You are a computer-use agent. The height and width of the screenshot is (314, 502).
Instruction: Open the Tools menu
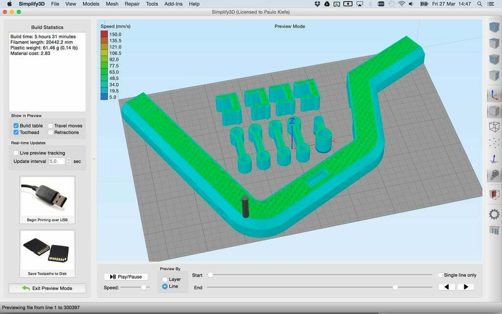point(152,4)
